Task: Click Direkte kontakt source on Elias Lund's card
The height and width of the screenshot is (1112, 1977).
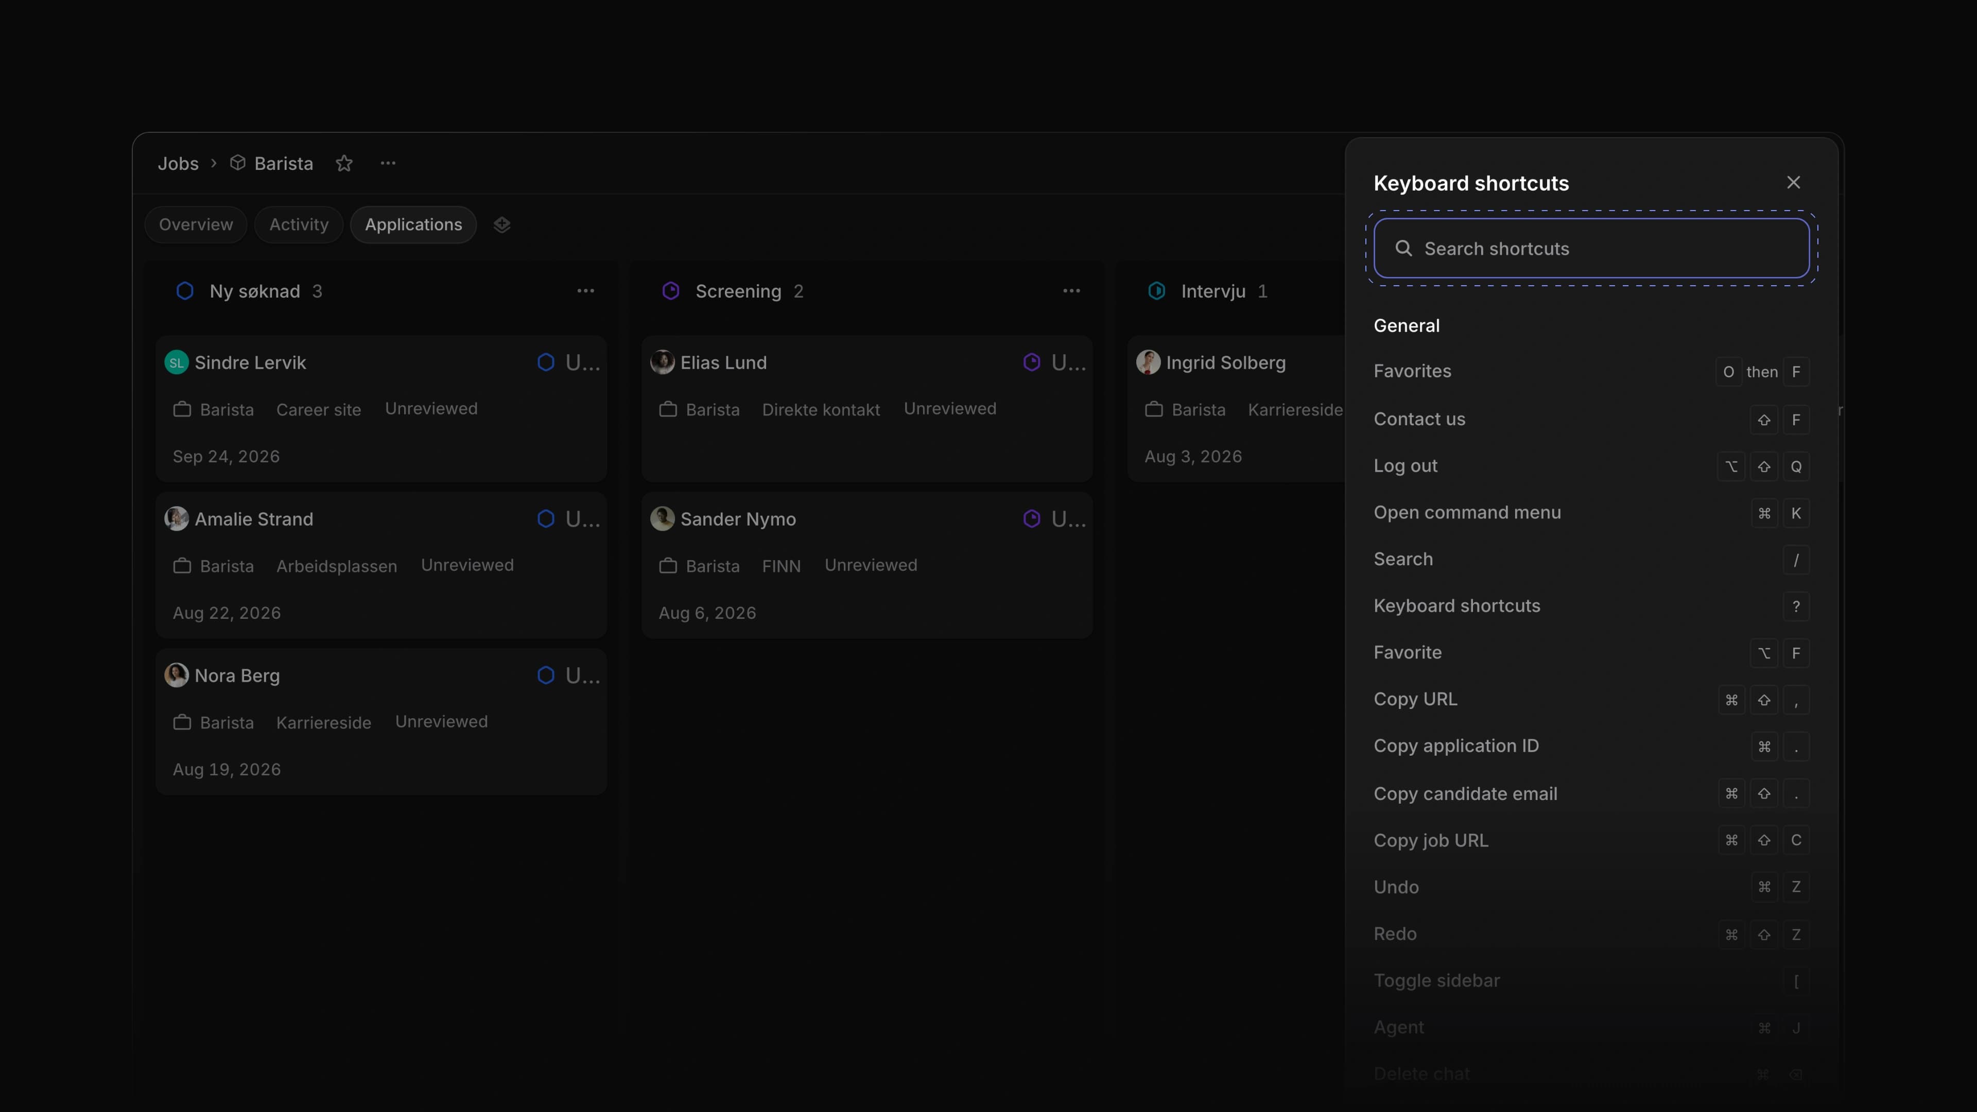Action: coord(821,410)
